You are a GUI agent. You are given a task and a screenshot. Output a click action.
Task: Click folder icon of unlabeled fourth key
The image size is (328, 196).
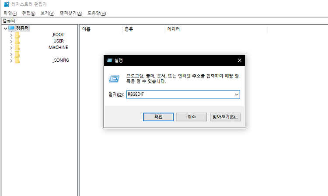(17, 54)
